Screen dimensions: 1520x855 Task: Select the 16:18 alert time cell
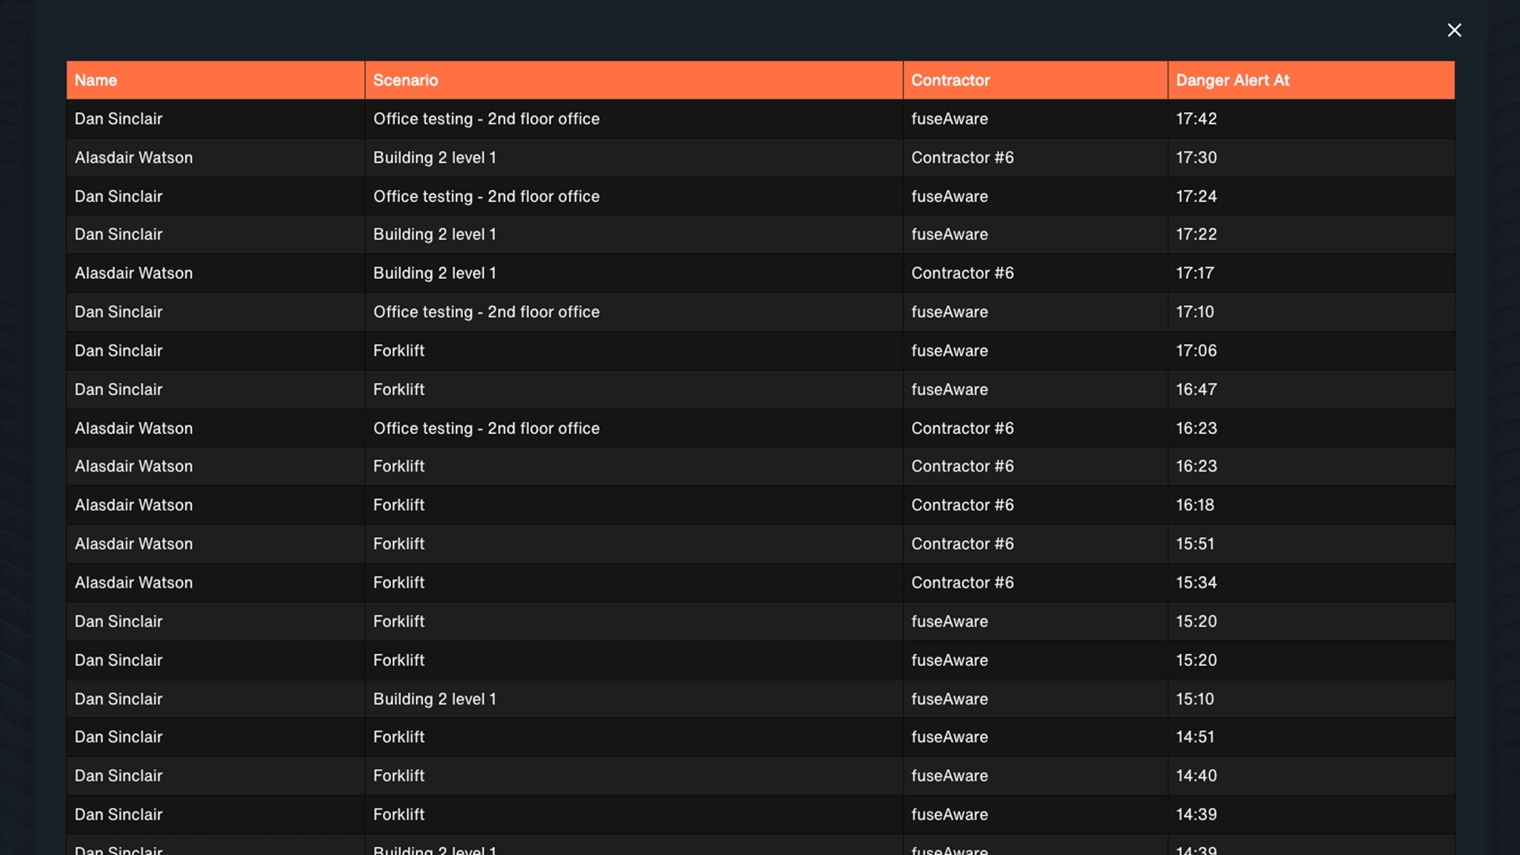pos(1195,505)
